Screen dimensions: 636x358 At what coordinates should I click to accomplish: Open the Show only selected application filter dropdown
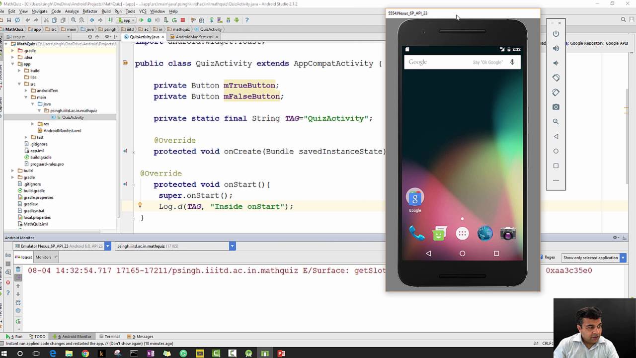[593, 258]
